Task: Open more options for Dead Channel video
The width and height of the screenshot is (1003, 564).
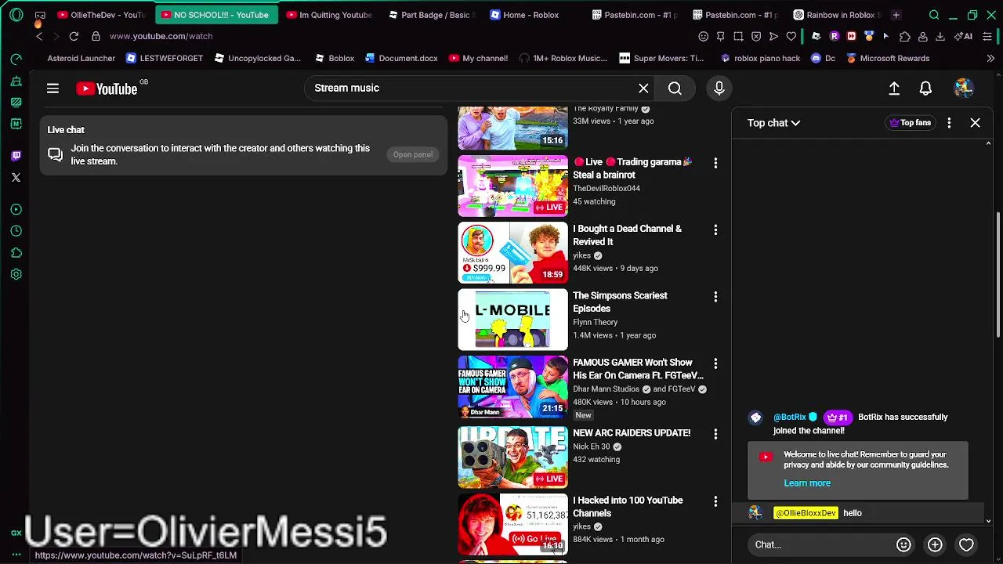Action: click(715, 230)
